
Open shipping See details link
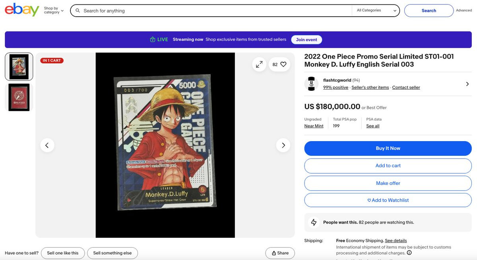(x=396, y=241)
